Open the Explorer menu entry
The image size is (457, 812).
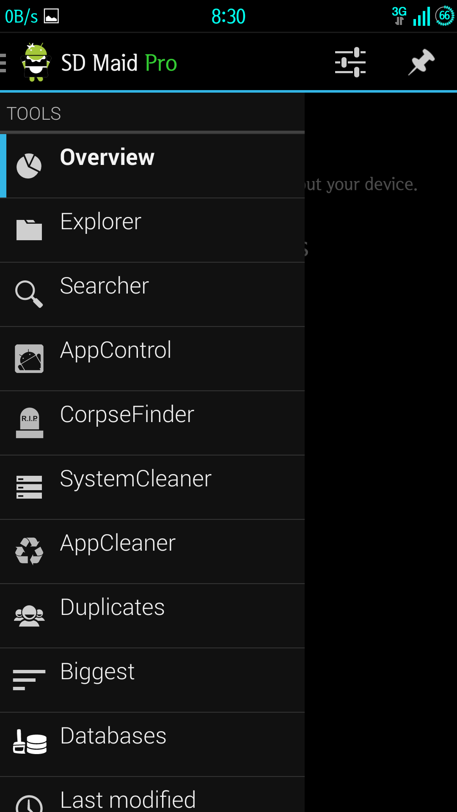point(152,230)
